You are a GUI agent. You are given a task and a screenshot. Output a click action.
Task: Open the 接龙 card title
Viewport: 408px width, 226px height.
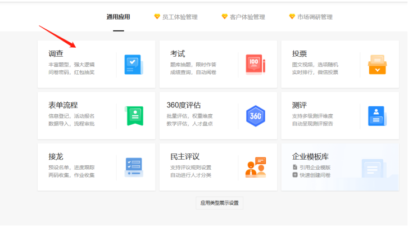click(56, 156)
